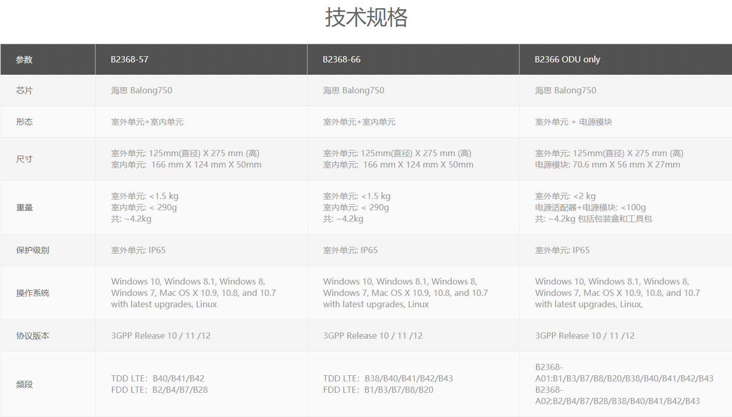Click the B2368-A02 frequency band list
This screenshot has width=732, height=417.
click(x=617, y=395)
